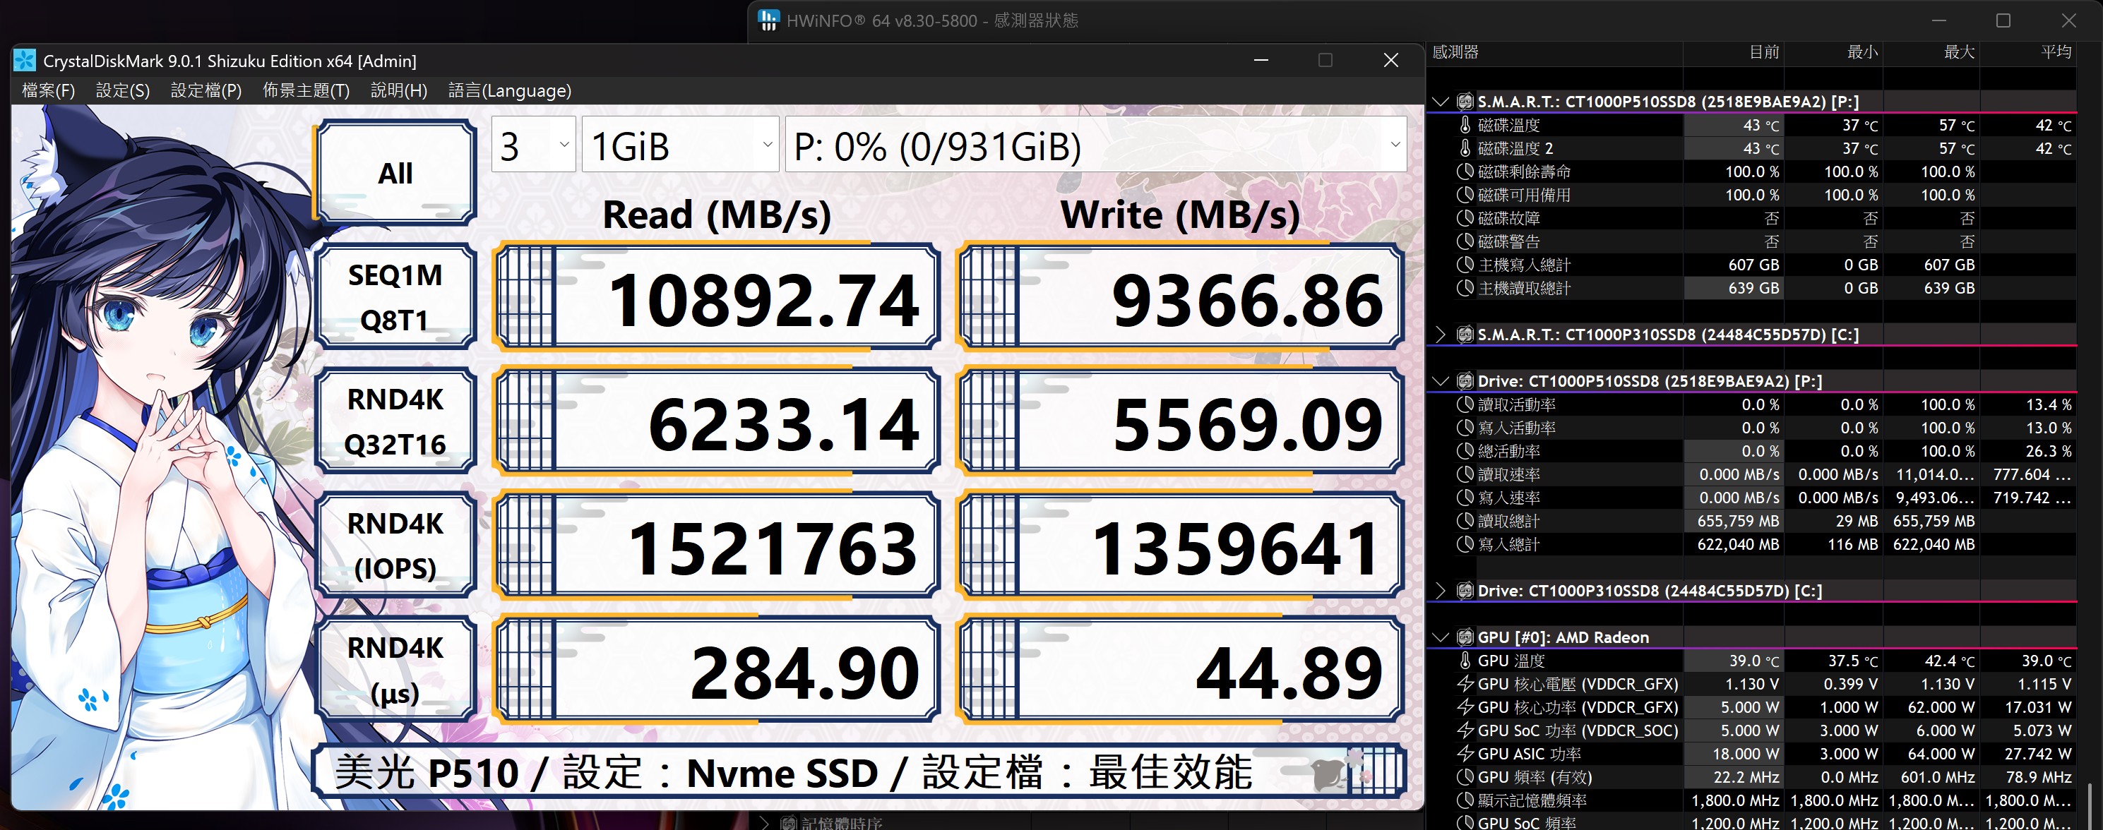Screen dimensions: 2103x830
Task: Click thermometer icon beside 磁碟溫度 2 row
Action: [x=1465, y=148]
